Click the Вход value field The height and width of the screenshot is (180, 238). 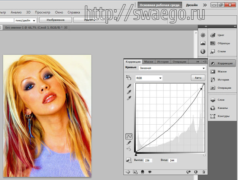[x=173, y=160]
